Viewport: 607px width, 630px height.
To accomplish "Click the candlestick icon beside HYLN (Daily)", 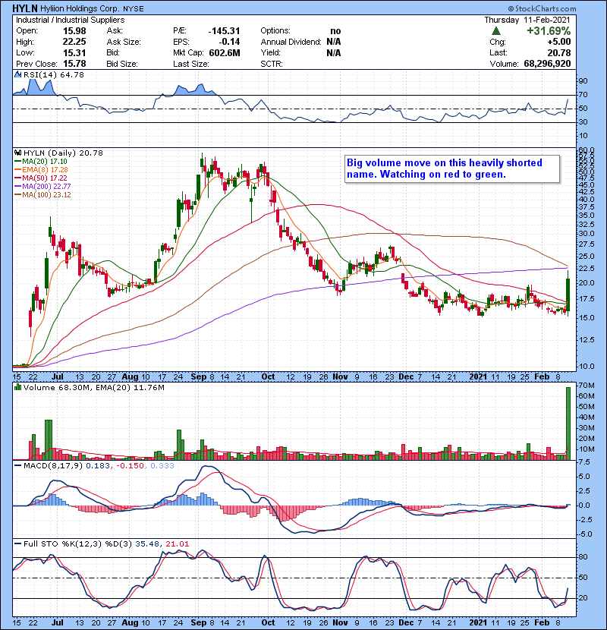I will point(17,153).
